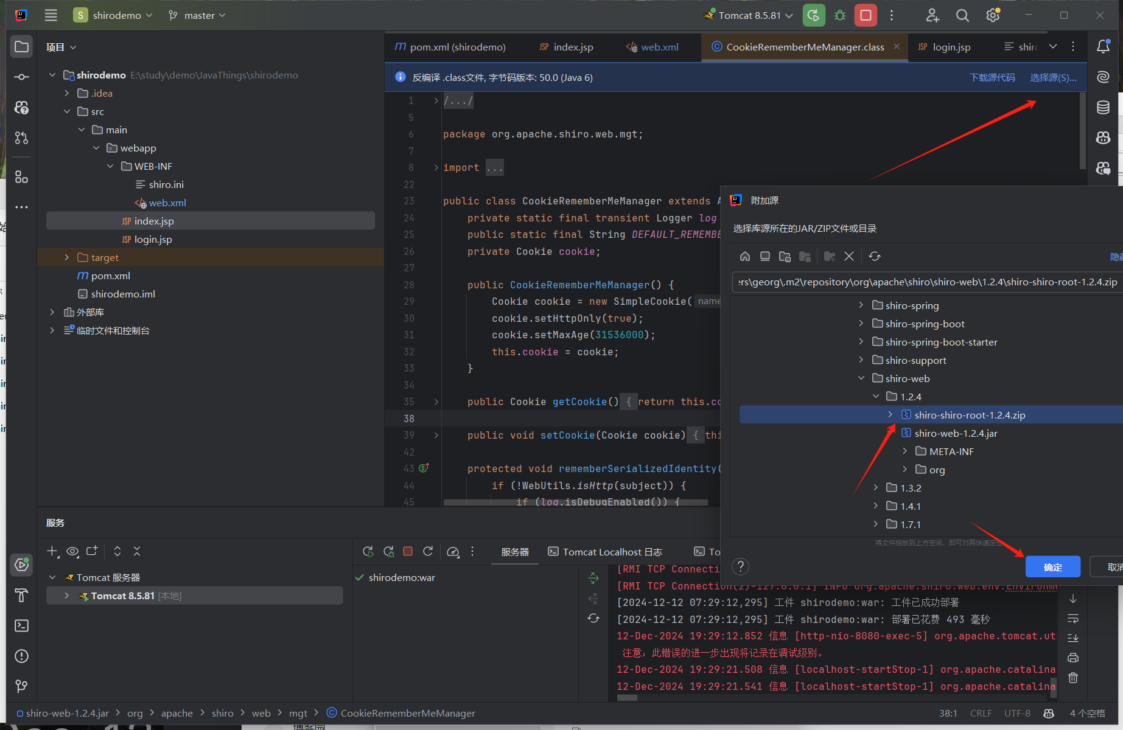Open the main hamburger menu

(51, 15)
